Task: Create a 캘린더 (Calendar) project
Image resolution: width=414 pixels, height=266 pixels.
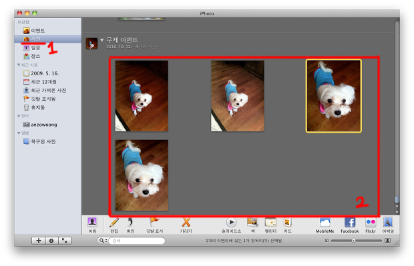Action: tap(270, 225)
